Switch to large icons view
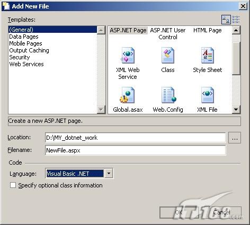The width and height of the screenshot is (250, 225). 226,20
